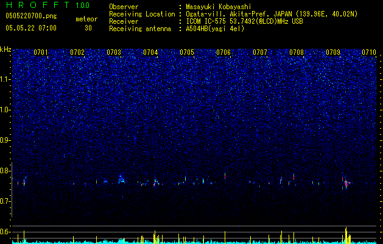The width and height of the screenshot is (383, 244).
Task: Click the 0710 time marker
Action: [369, 52]
